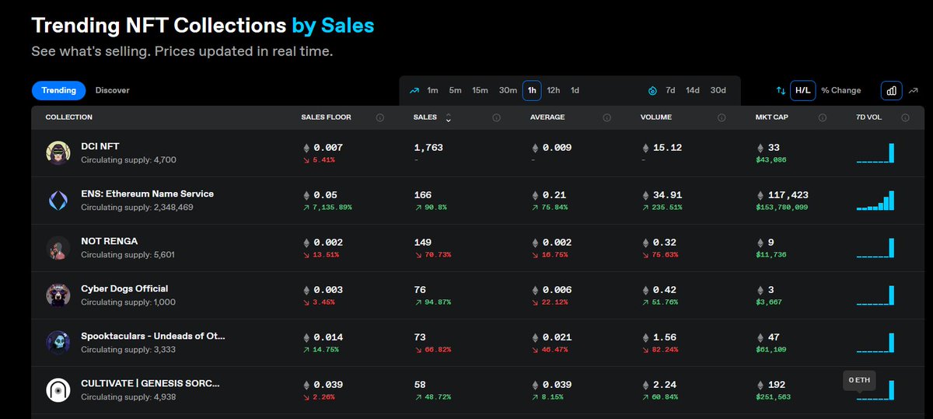Viewport: 933px width, 419px height.
Task: Click NOT RENGA sales count 149
Action: pyautogui.click(x=423, y=242)
